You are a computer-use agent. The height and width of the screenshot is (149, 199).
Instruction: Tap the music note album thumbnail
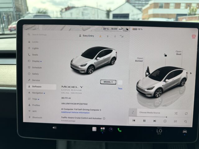(x=133, y=112)
